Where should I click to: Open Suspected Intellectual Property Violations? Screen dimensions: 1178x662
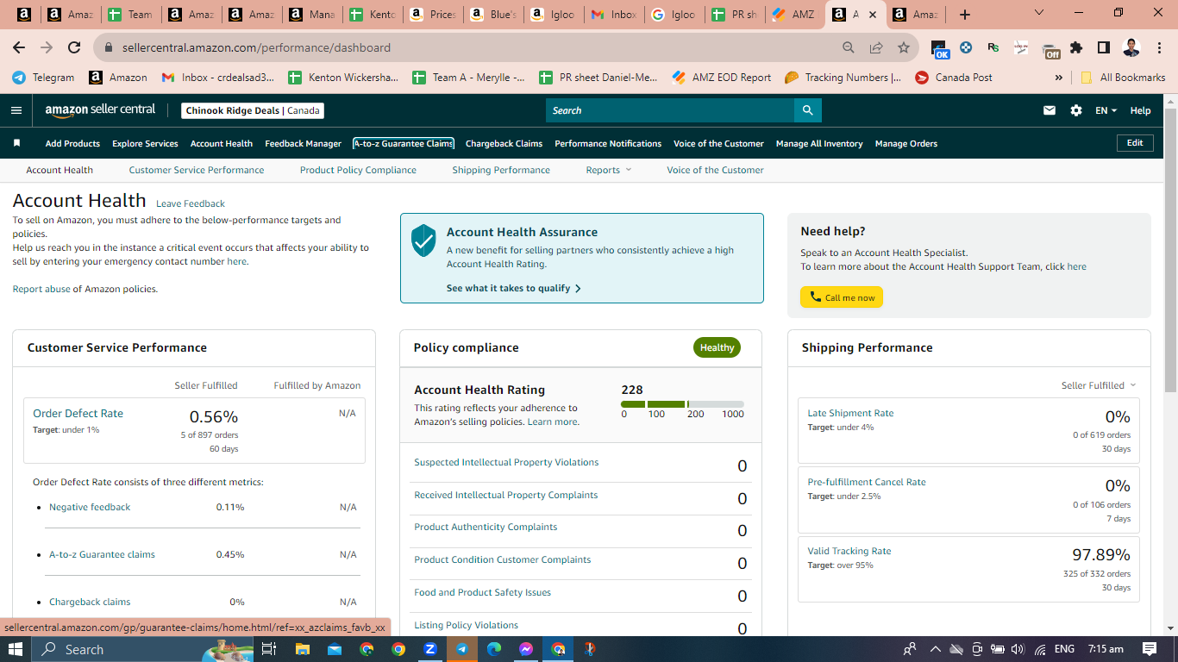tap(506, 462)
